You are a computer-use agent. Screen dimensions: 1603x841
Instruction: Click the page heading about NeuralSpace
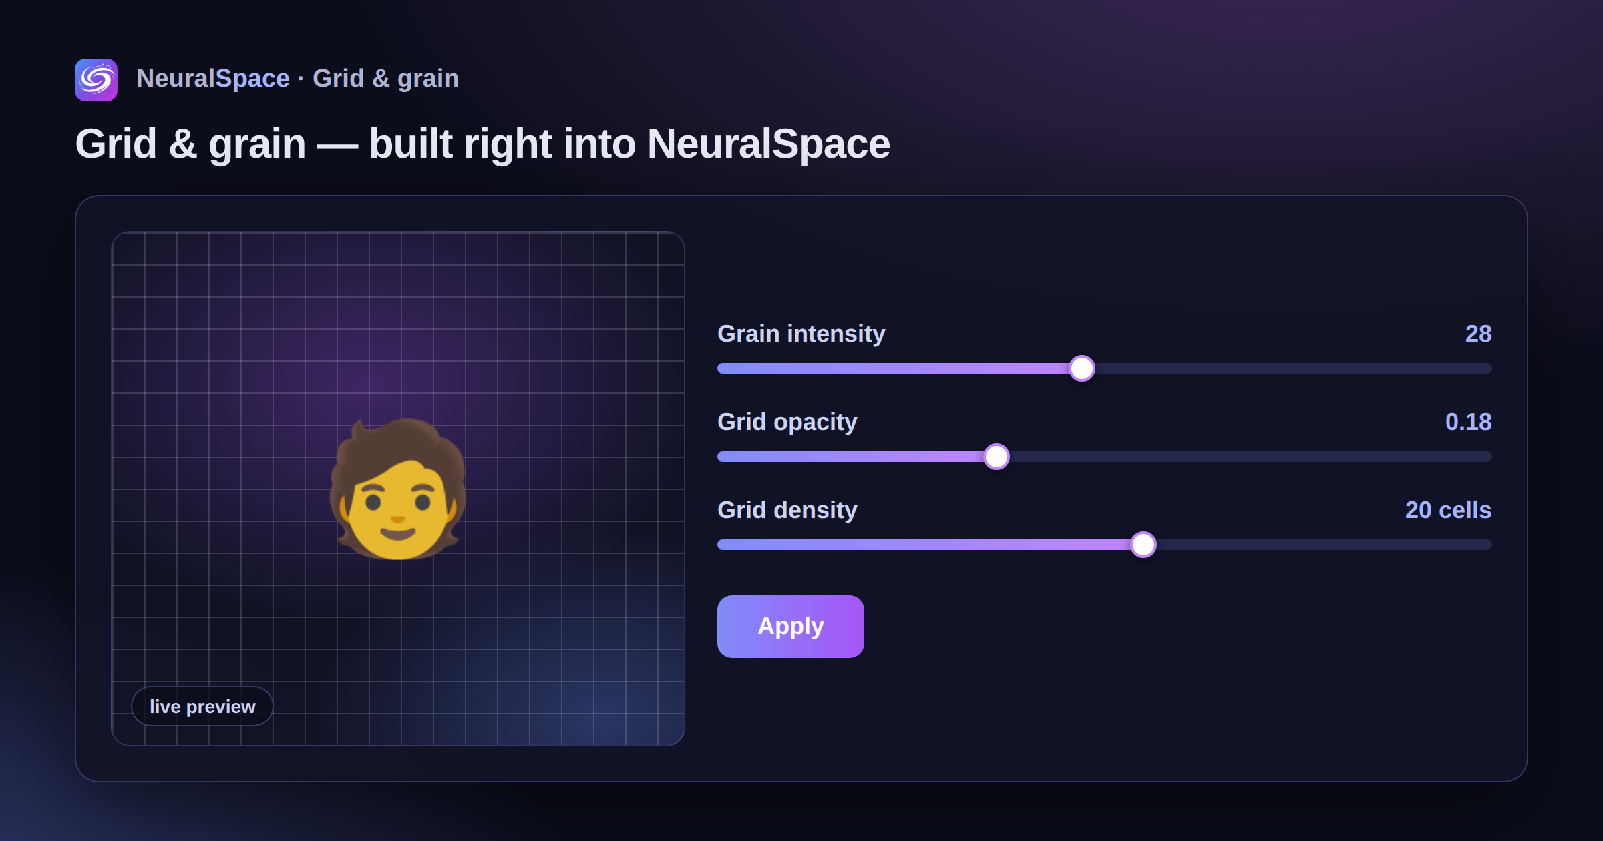pyautogui.click(x=482, y=144)
